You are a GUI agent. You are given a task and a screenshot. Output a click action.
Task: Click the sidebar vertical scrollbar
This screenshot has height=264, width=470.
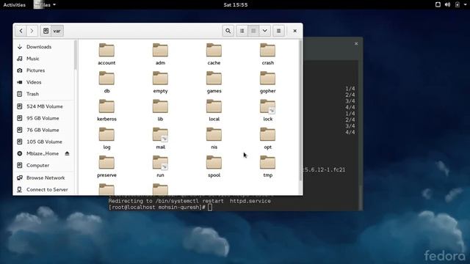75,56
